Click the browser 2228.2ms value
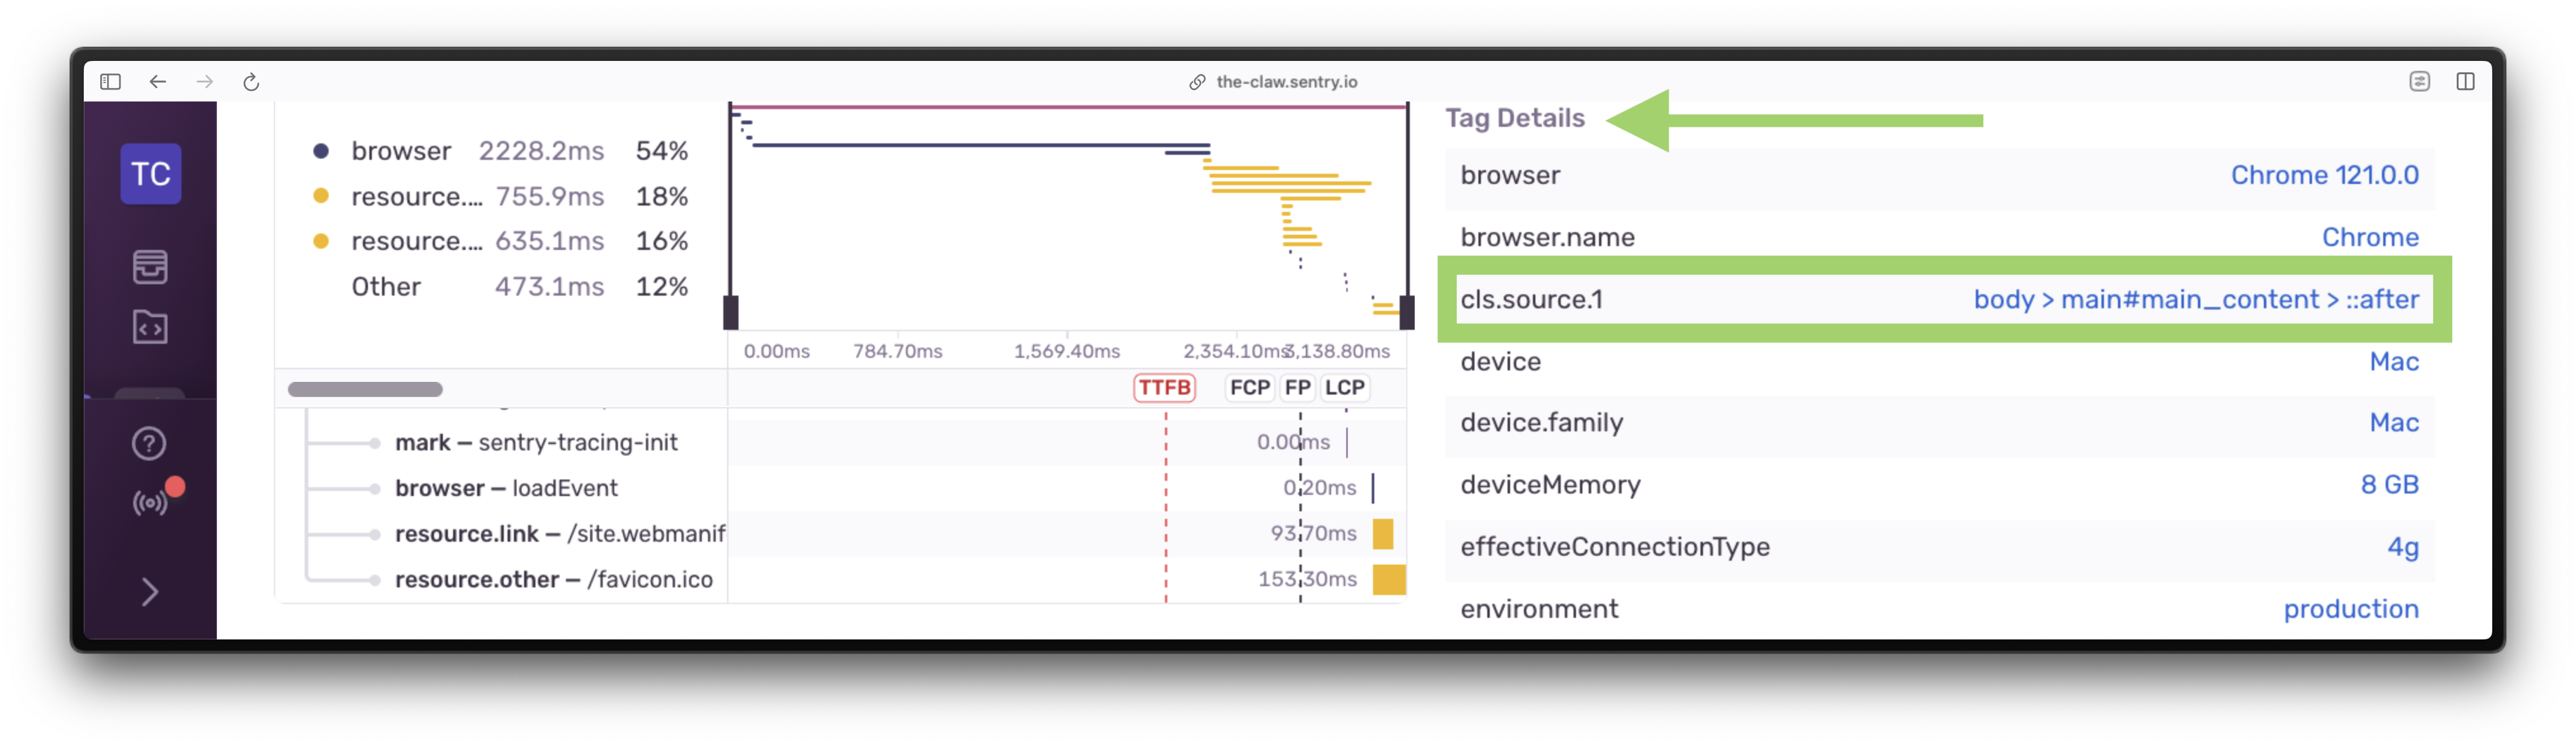 541,151
